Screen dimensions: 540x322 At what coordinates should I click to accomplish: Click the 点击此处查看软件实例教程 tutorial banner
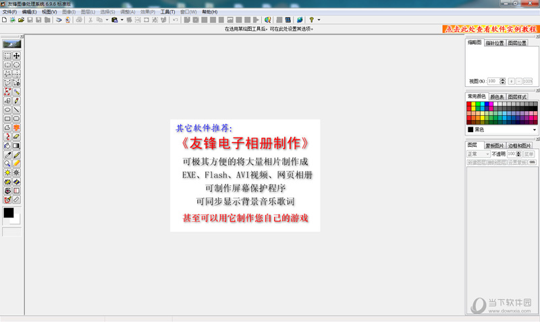click(x=491, y=29)
